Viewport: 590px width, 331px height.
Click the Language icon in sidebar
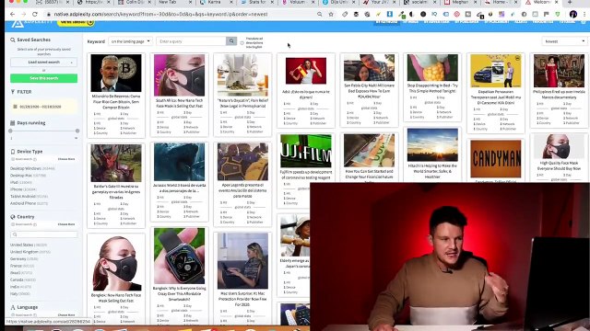[13, 307]
